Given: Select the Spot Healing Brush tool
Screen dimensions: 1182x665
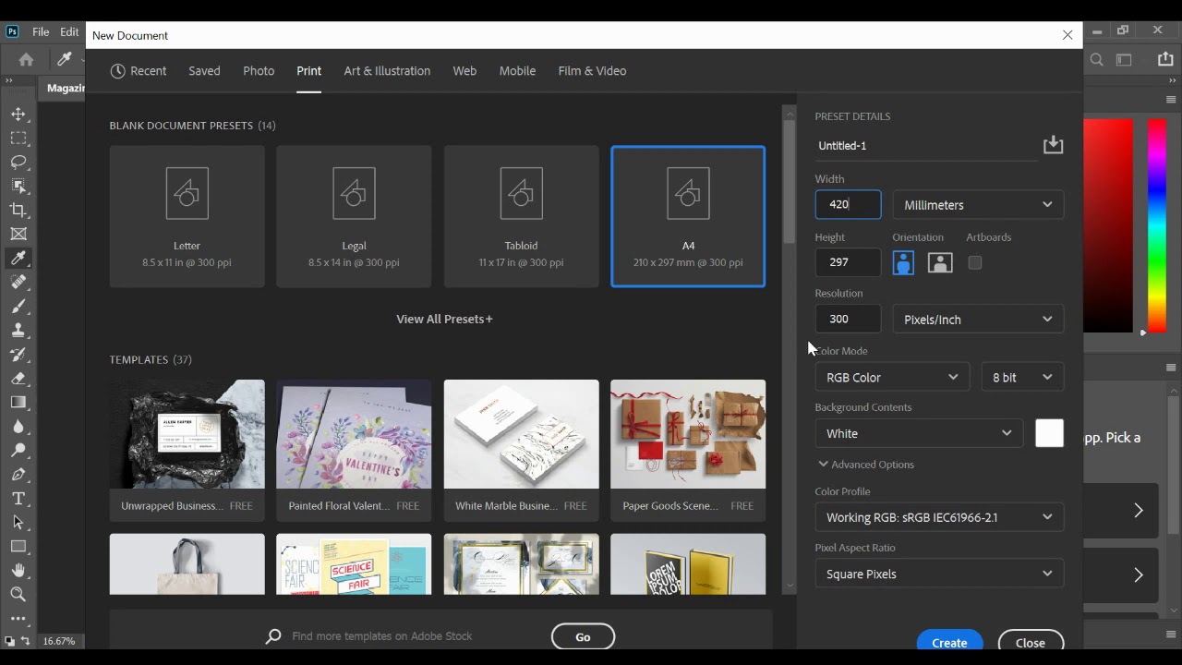Looking at the screenshot, I should (x=18, y=282).
